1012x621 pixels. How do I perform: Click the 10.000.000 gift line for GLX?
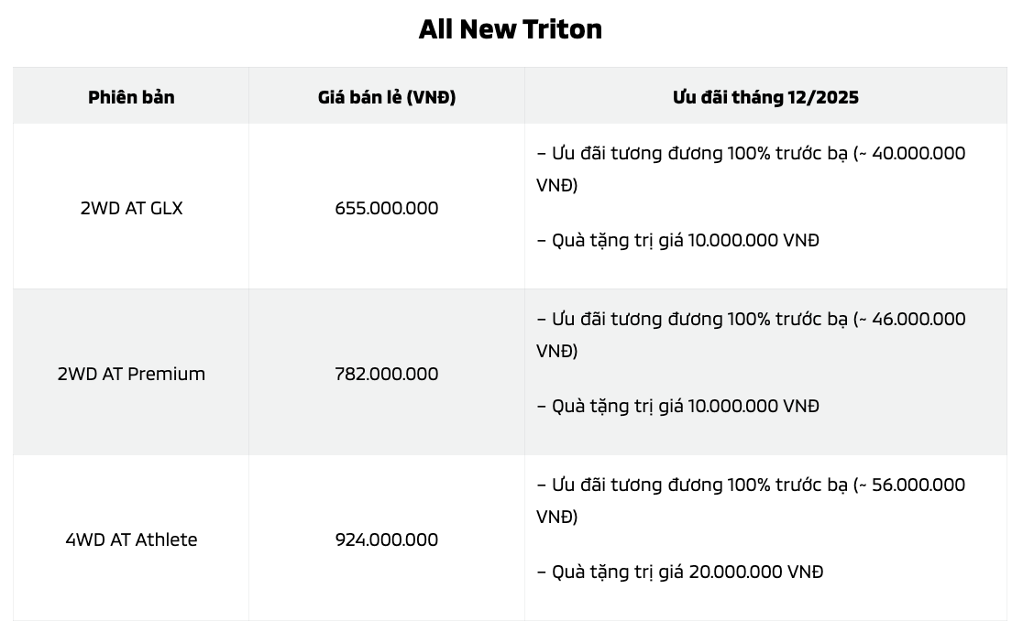point(677,240)
